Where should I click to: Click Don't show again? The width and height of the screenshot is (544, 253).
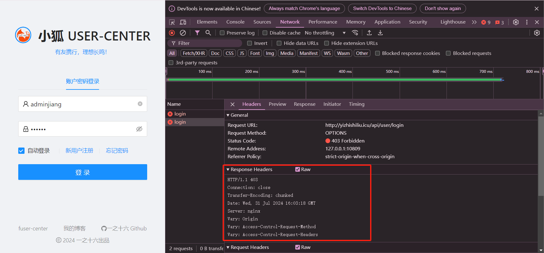point(443,8)
